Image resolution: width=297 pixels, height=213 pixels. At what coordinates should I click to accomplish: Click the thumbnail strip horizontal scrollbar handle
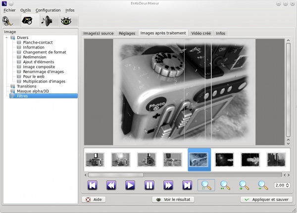tap(116, 175)
